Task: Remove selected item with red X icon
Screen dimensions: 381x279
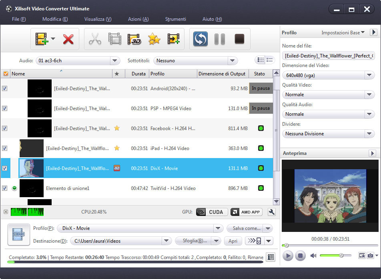Action: [68, 39]
